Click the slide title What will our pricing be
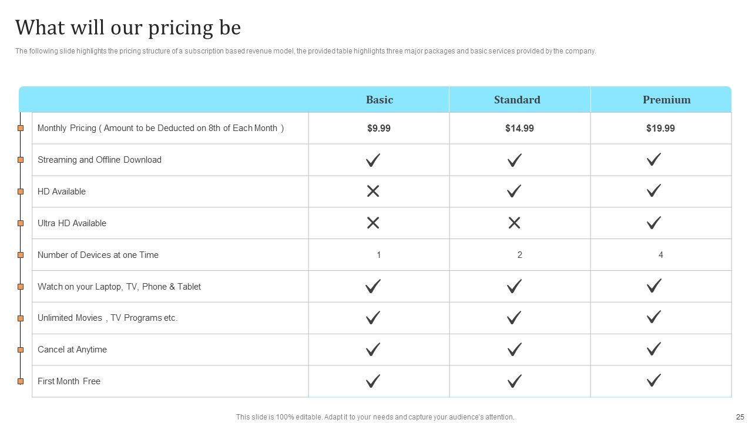The width and height of the screenshot is (752, 423). [128, 28]
